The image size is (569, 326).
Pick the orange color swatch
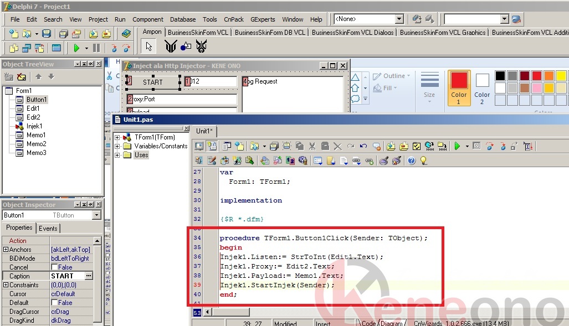coord(549,75)
